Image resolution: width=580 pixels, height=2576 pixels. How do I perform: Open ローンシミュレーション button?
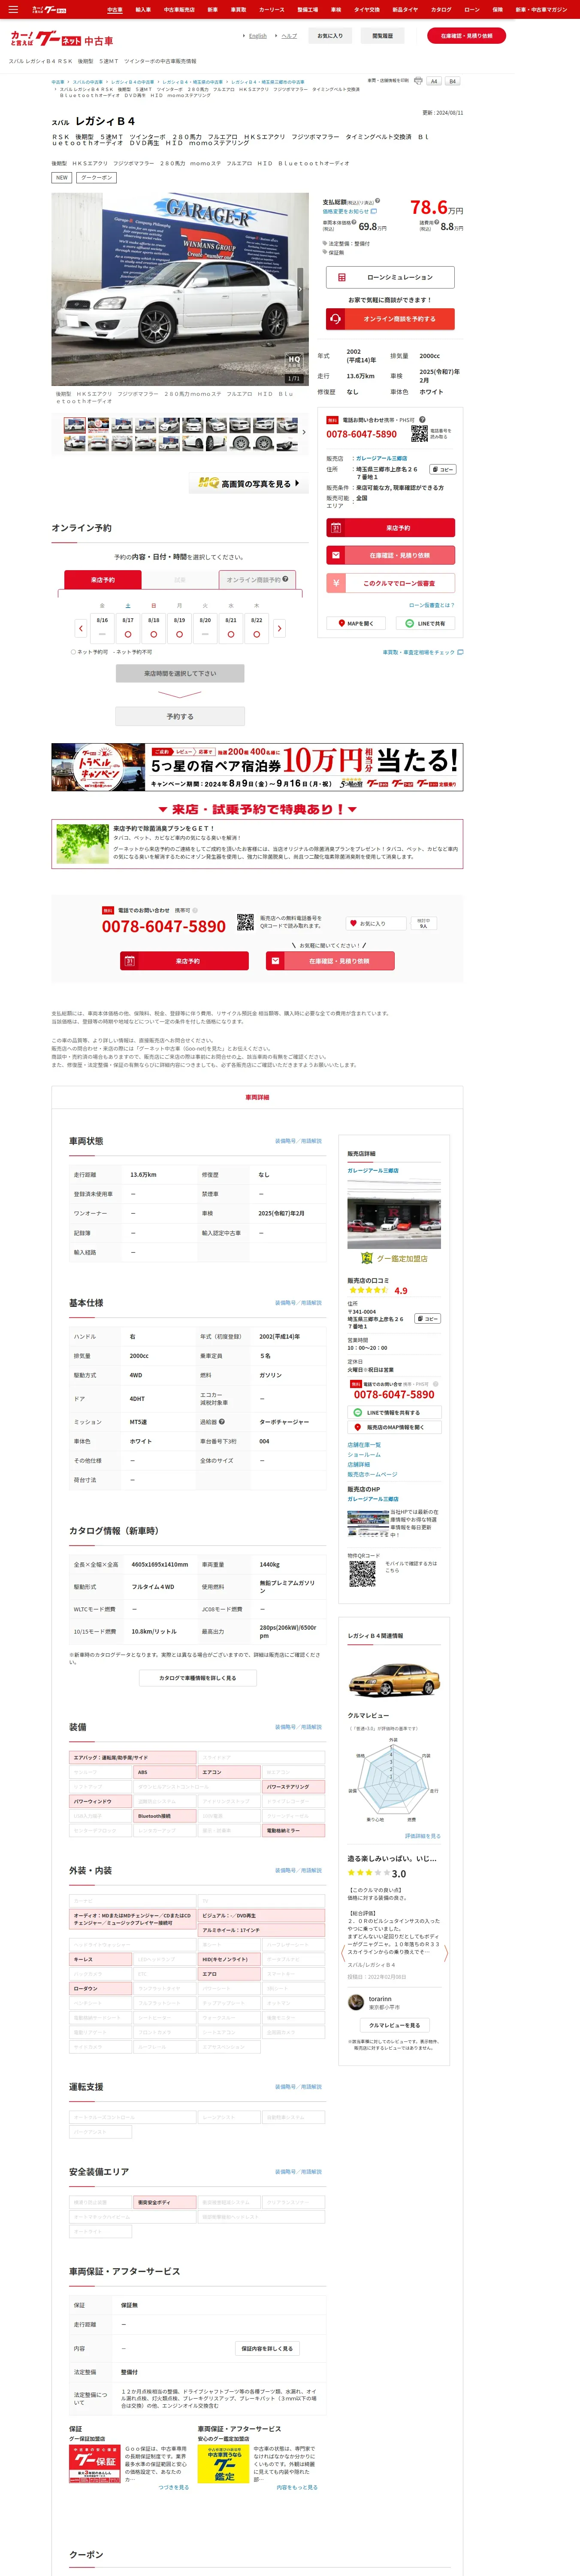[x=390, y=277]
